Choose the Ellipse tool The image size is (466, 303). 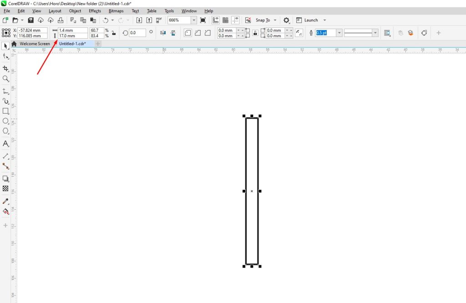(6, 121)
